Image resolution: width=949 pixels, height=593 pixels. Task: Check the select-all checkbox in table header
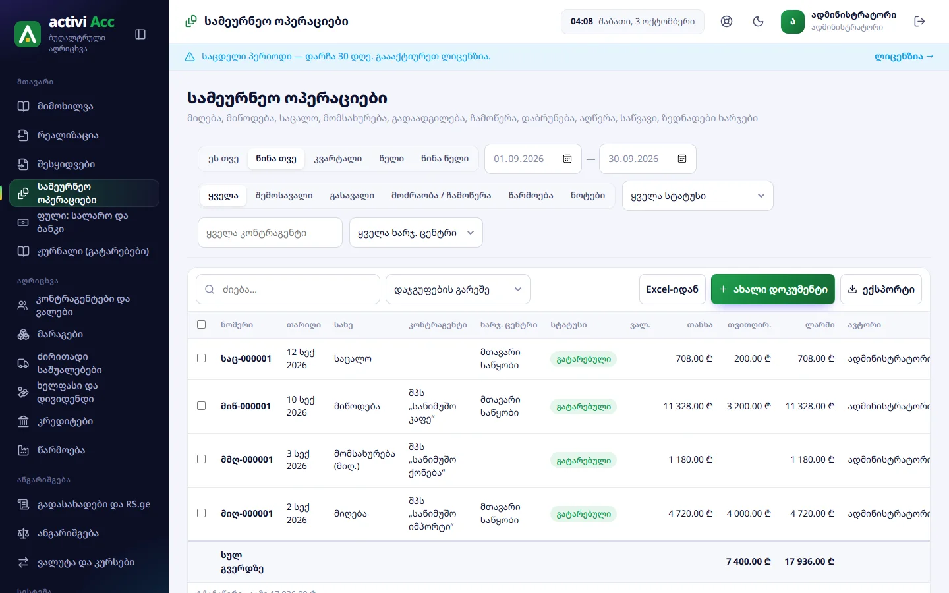202,325
